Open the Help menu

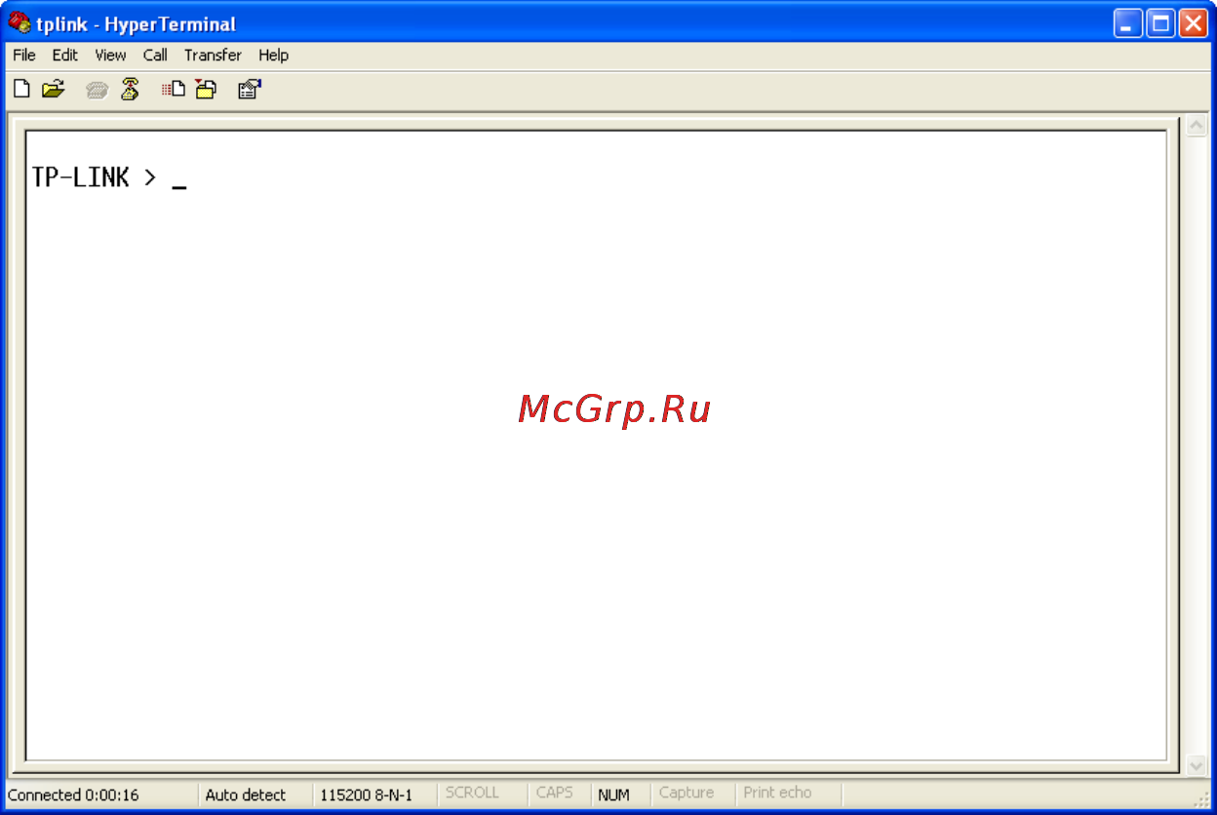(273, 56)
